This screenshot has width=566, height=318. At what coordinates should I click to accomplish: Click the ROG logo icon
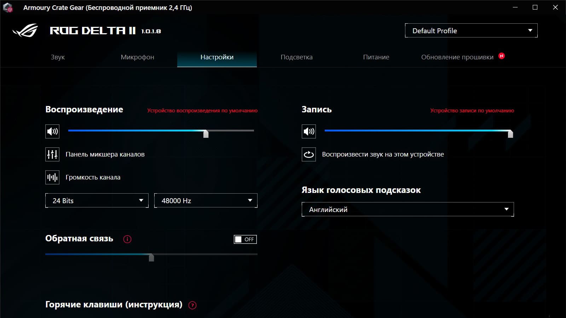pos(25,31)
